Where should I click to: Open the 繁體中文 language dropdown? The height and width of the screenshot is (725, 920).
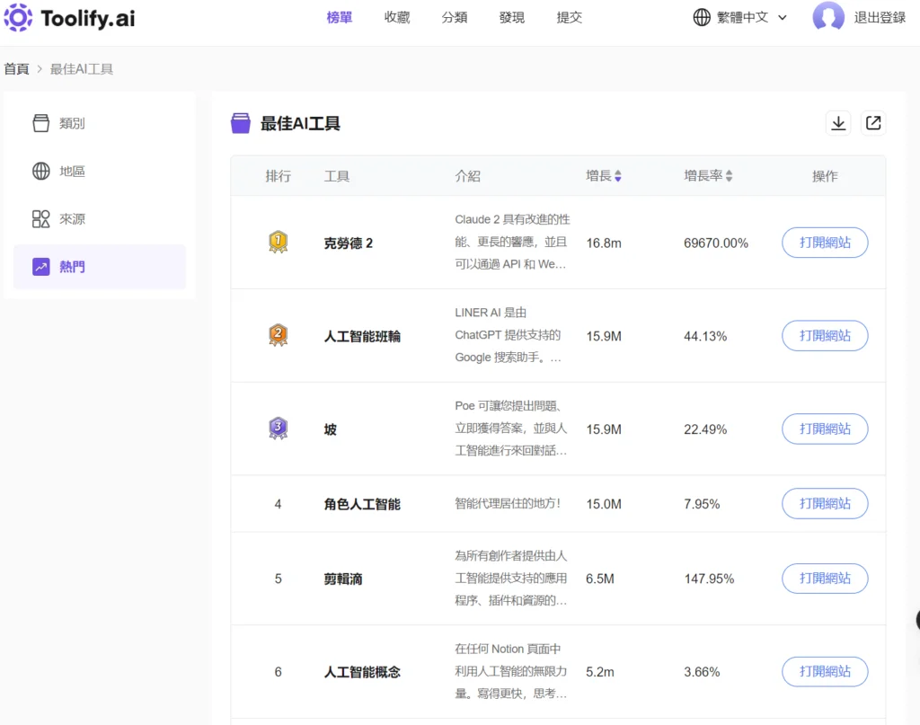coord(740,18)
